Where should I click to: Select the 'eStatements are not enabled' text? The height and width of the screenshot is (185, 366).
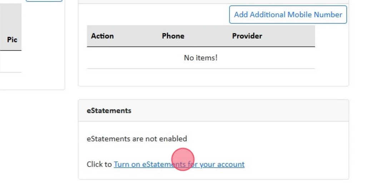pos(137,139)
